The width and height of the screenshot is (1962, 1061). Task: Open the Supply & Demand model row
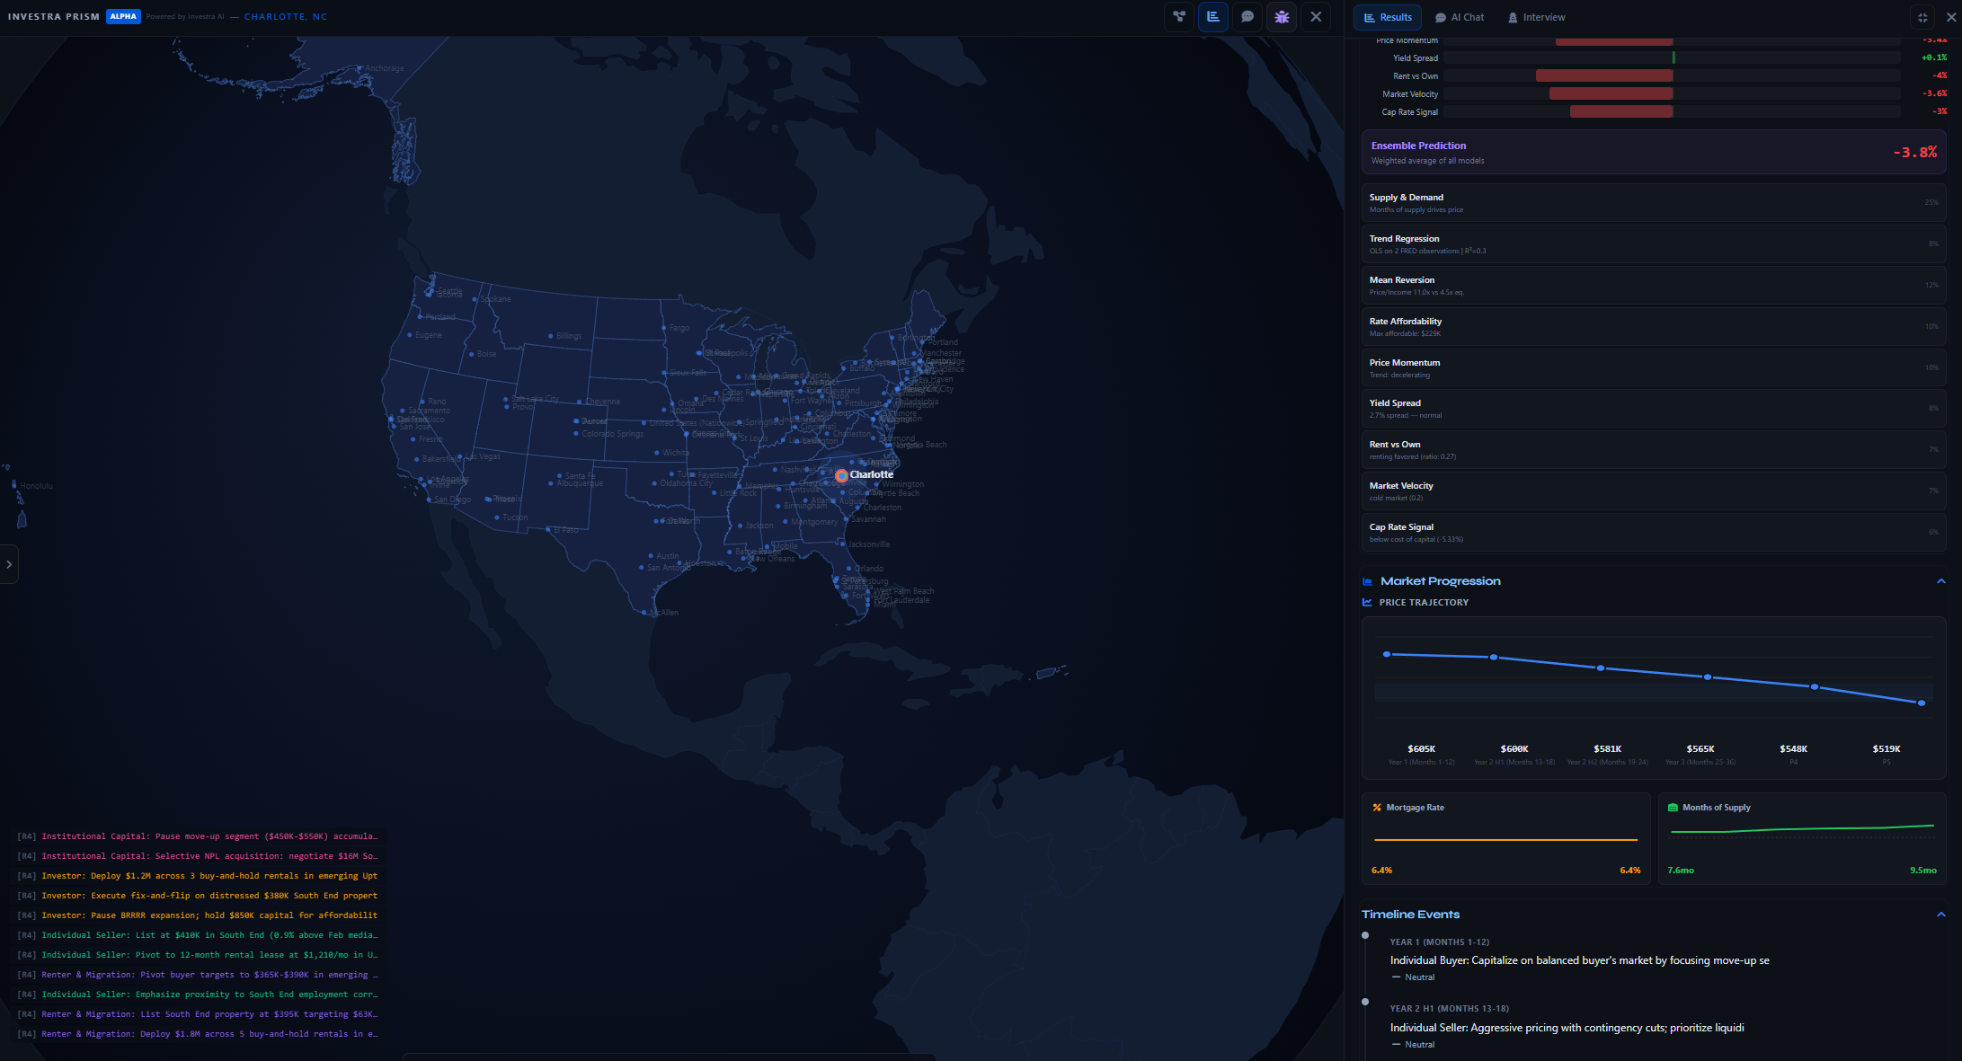pos(1653,203)
